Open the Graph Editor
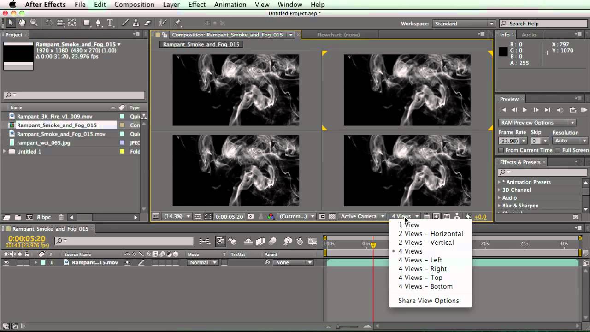Image resolution: width=590 pixels, height=332 pixels. [x=312, y=241]
